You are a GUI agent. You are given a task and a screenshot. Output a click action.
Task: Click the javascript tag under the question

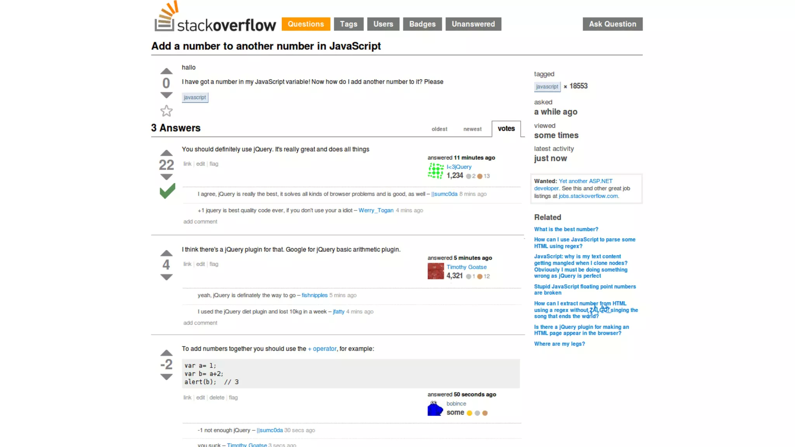(195, 97)
